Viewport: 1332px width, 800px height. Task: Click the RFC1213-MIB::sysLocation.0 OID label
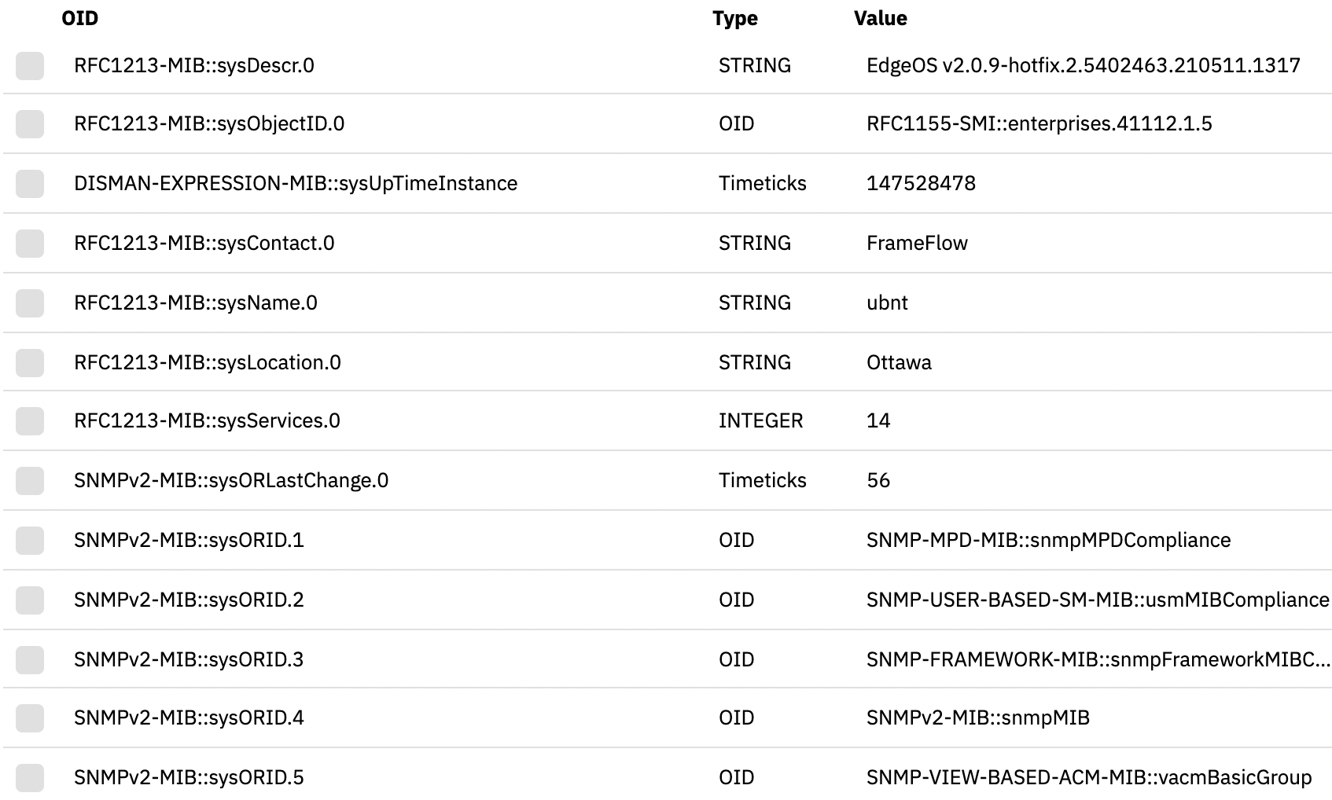208,362
